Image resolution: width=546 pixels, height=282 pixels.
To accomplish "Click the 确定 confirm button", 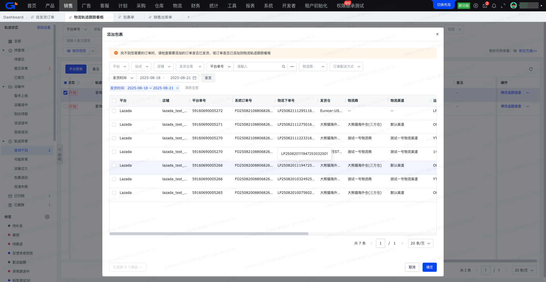I will click(x=430, y=267).
